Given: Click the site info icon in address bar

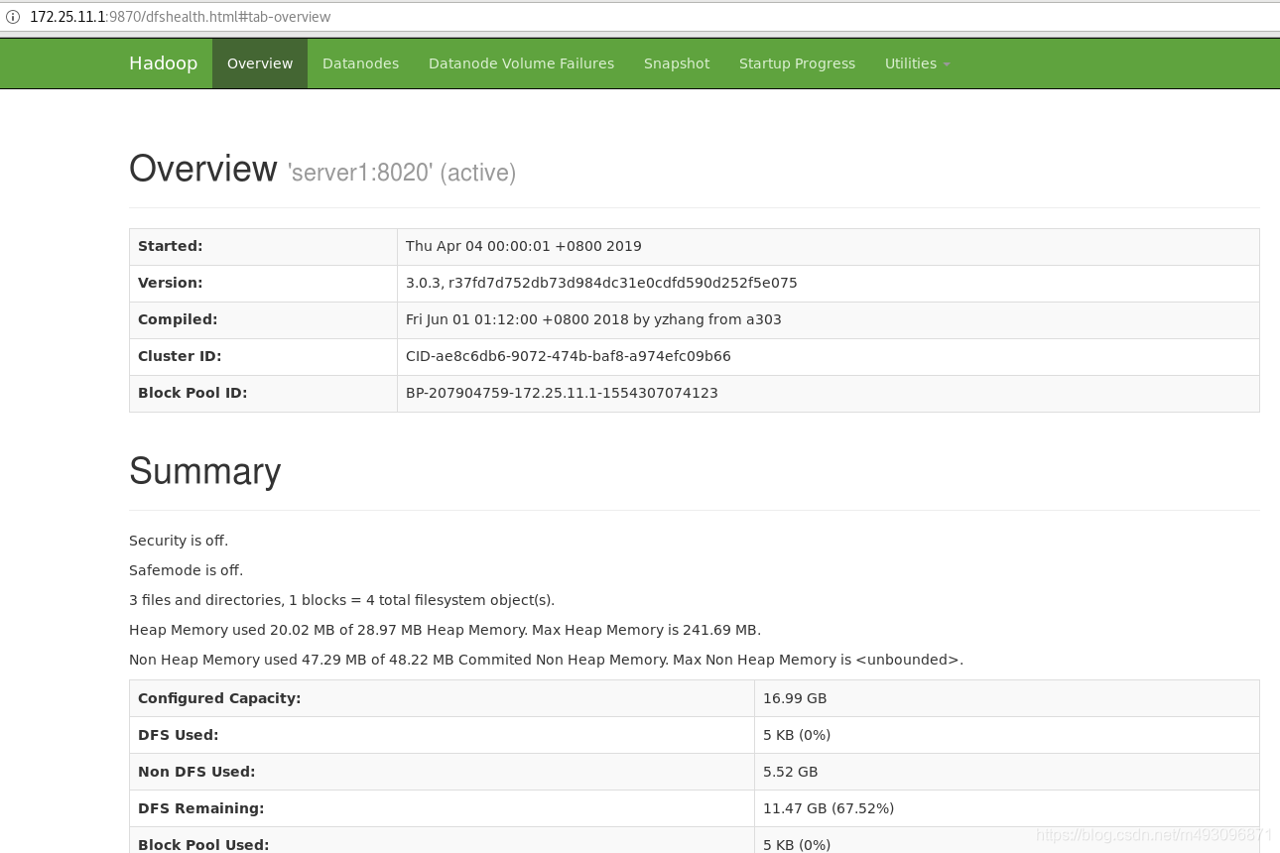Looking at the screenshot, I should [x=13, y=17].
